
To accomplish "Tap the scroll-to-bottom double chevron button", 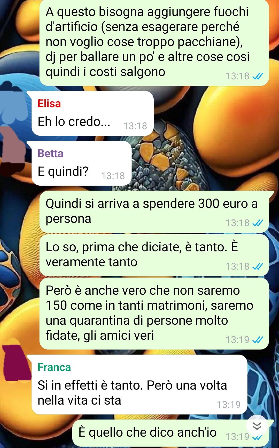I will click(257, 426).
